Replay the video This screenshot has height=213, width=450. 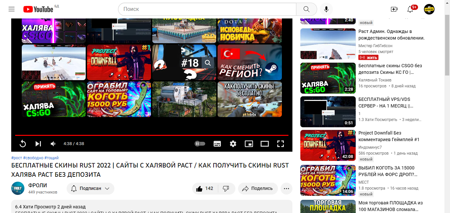(23, 143)
